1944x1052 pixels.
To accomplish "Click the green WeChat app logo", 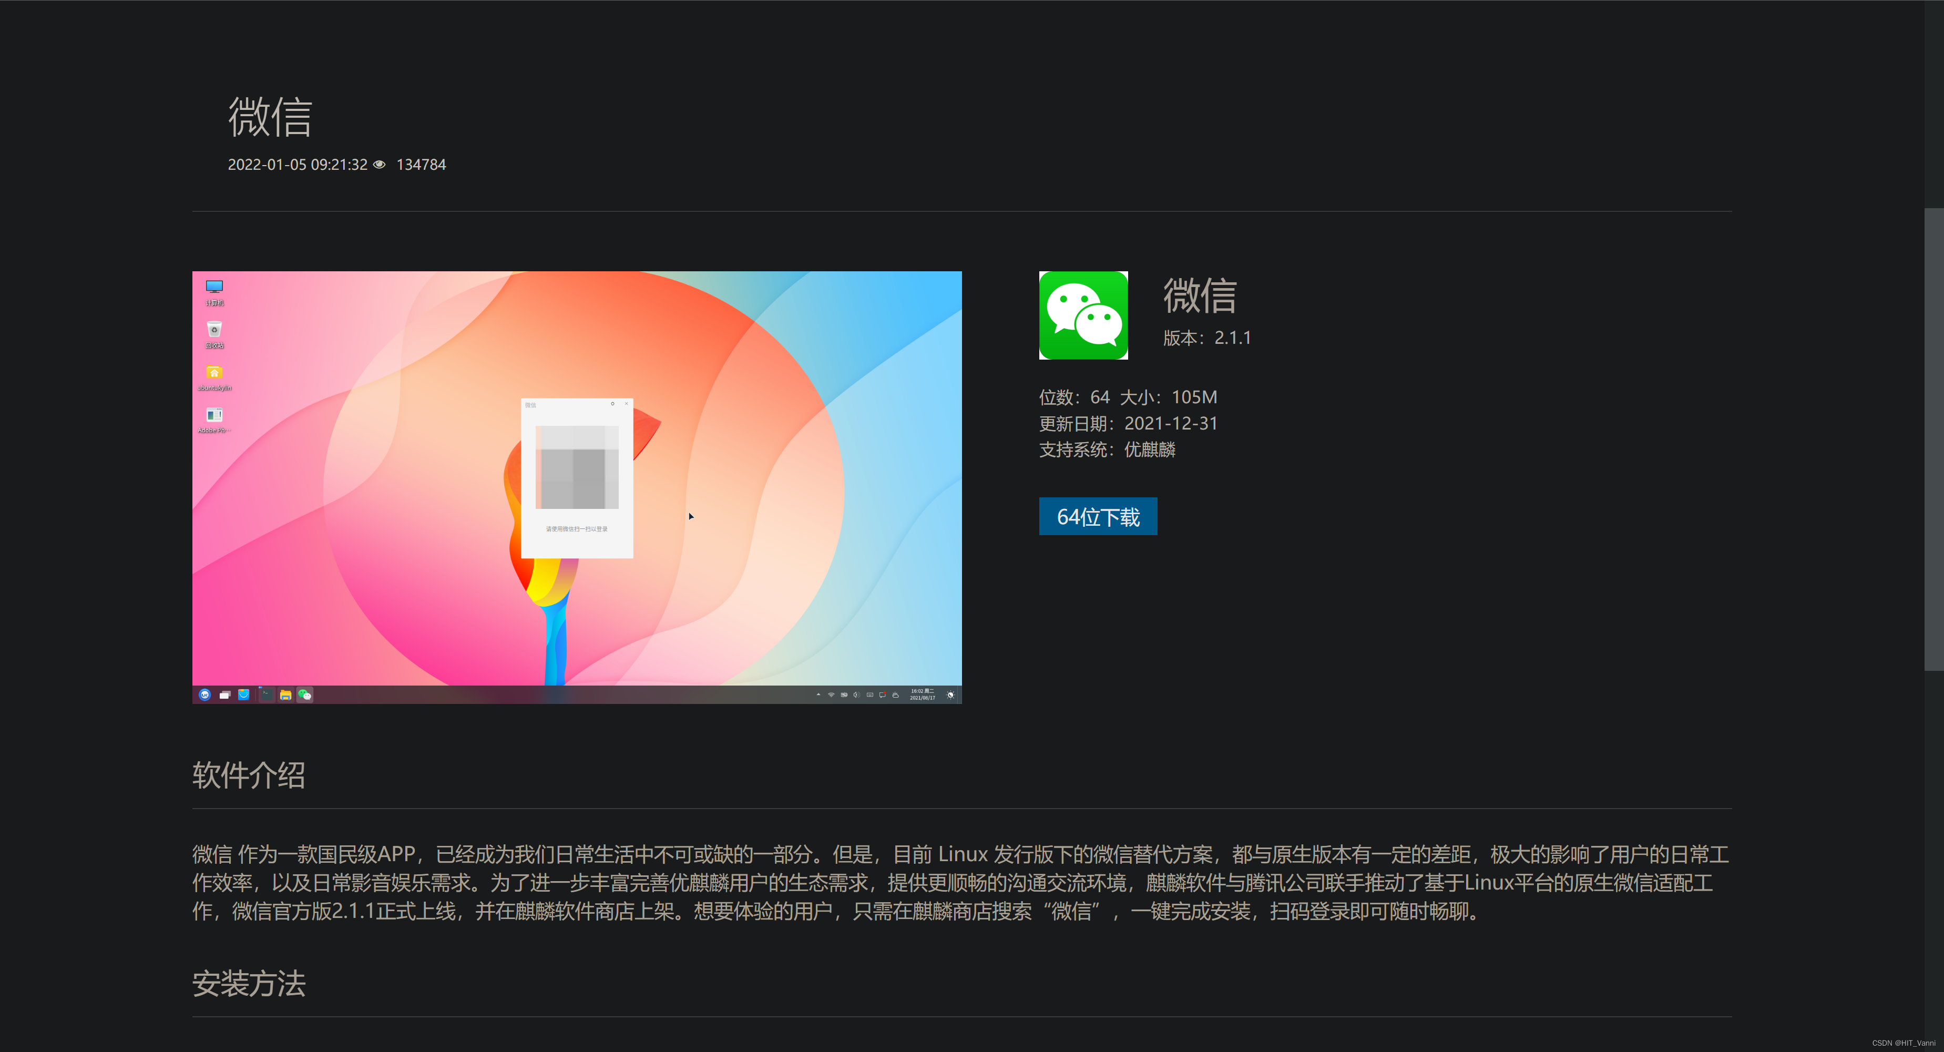I will tap(1083, 315).
